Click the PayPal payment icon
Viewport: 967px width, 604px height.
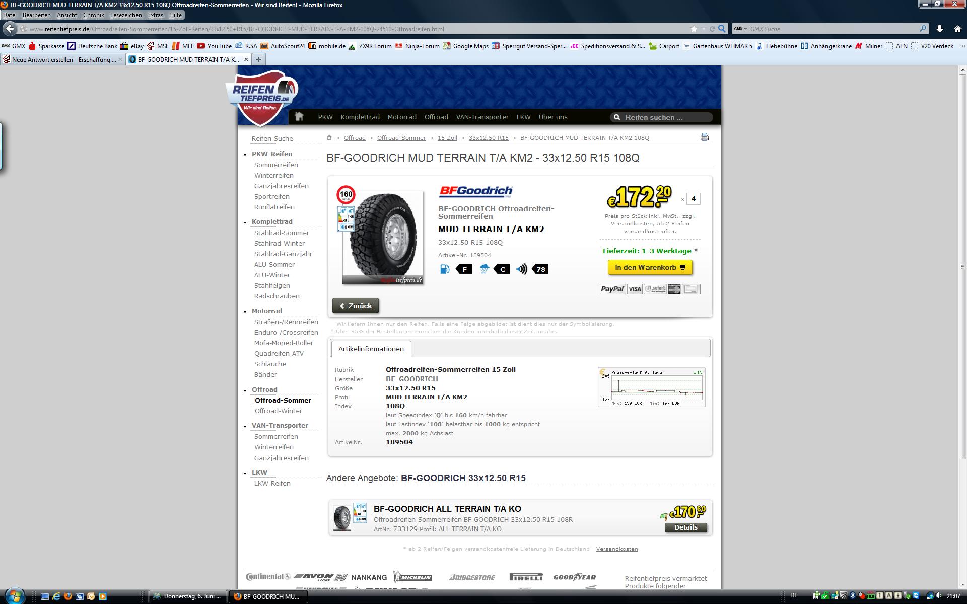612,289
